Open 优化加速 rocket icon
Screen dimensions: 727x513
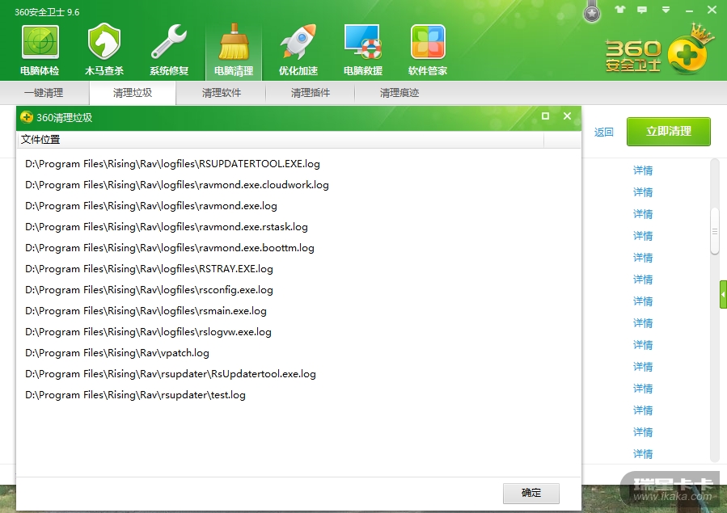pyautogui.click(x=298, y=42)
